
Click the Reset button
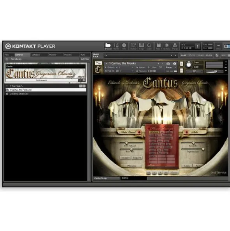[x=174, y=173]
